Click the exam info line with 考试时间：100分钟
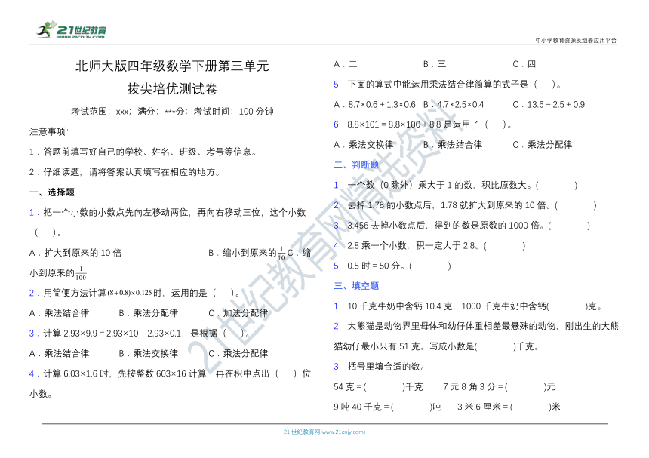This screenshot has height=458, width=649. pyautogui.click(x=172, y=112)
